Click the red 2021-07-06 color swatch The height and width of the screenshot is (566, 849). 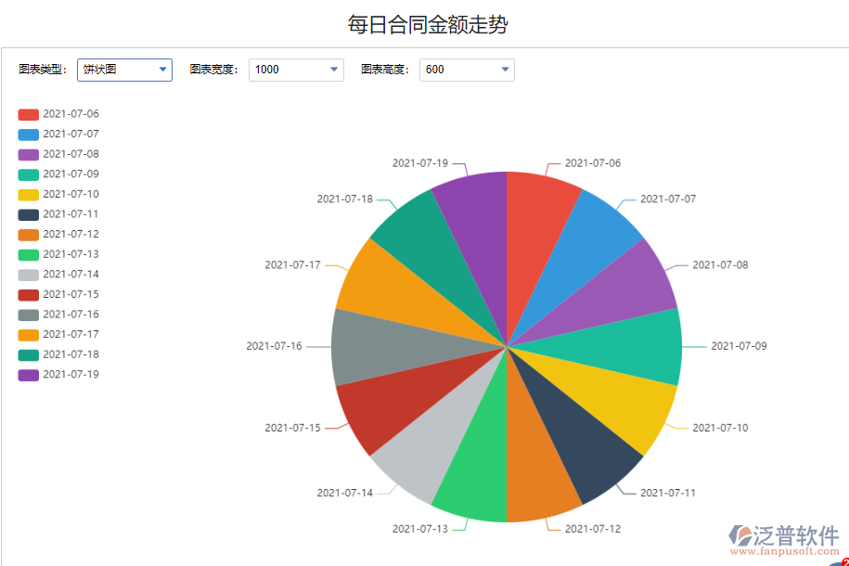click(x=28, y=113)
